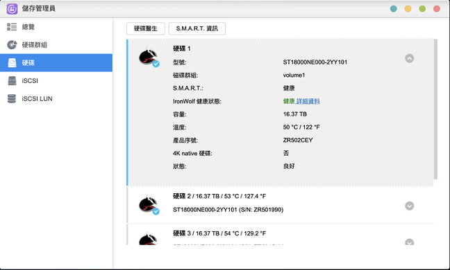Select the 硬碟群組 disk group icon
This screenshot has width=450, height=270.
click(12, 45)
